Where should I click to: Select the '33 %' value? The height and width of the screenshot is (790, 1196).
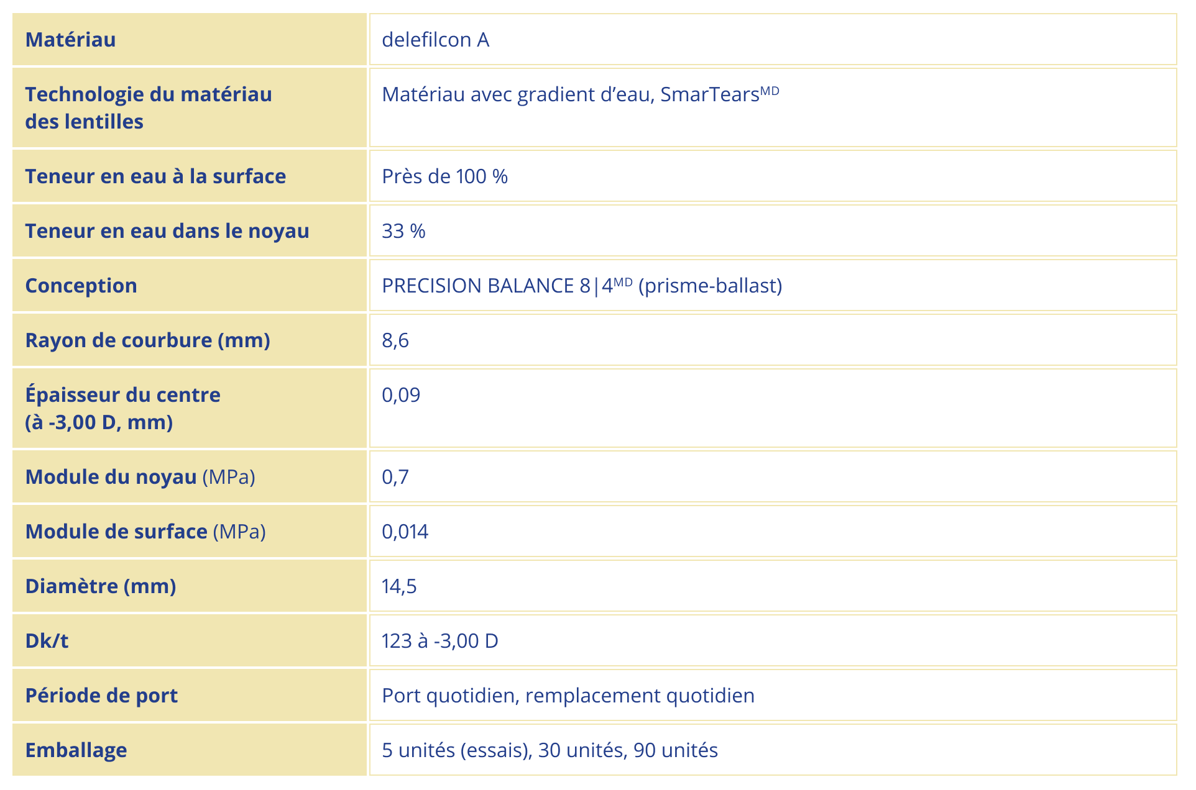403,231
